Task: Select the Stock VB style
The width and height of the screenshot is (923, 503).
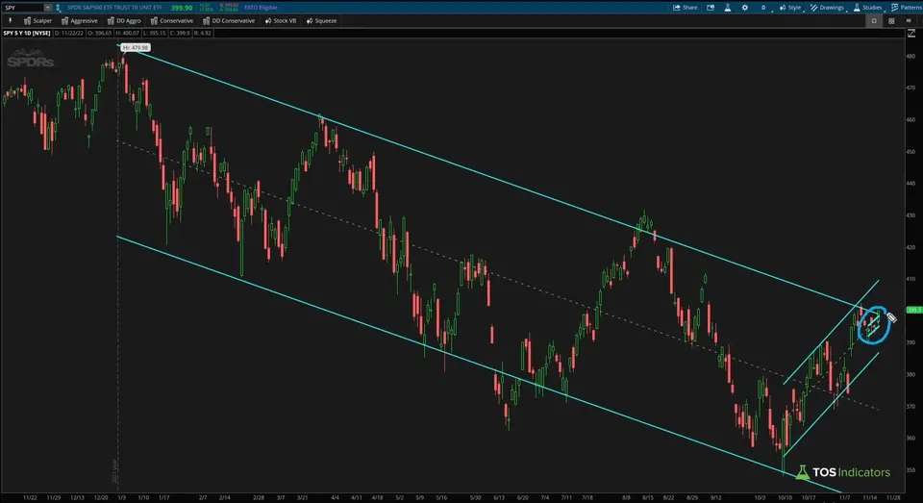Action: pos(281,20)
